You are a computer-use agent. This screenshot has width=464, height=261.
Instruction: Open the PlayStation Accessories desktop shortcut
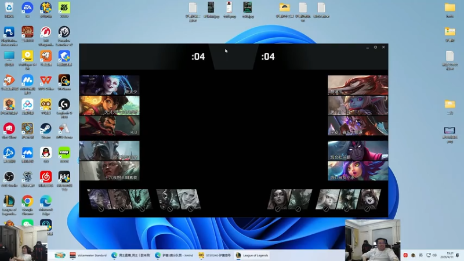coord(9,36)
